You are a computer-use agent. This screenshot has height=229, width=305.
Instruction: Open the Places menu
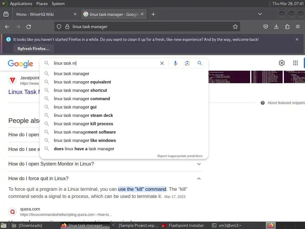[x=42, y=4]
